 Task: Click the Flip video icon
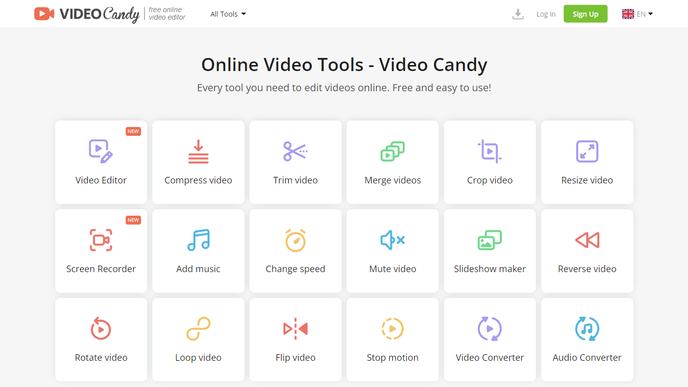(x=295, y=329)
